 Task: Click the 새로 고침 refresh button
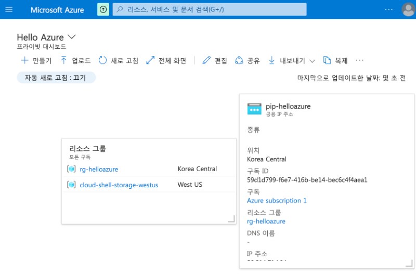[x=119, y=61]
